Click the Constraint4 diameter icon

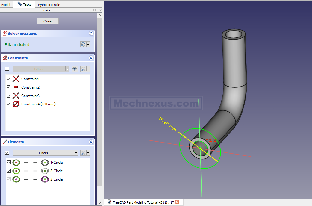click(16, 104)
